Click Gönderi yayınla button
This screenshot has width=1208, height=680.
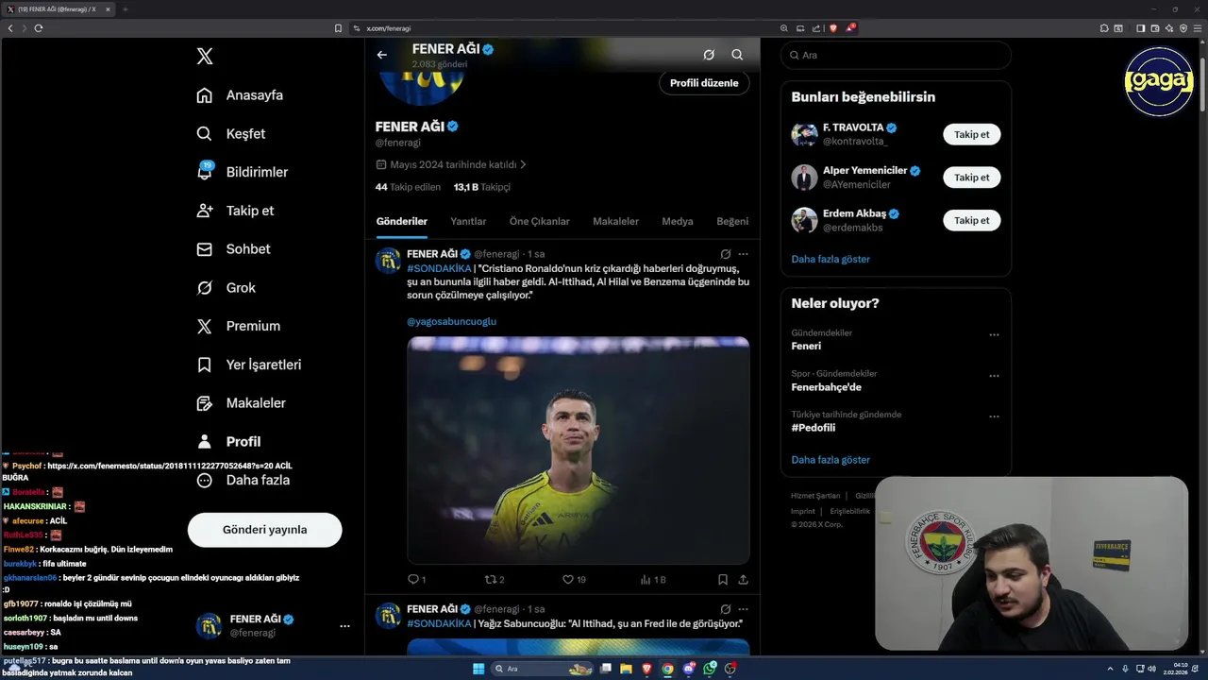(x=264, y=530)
